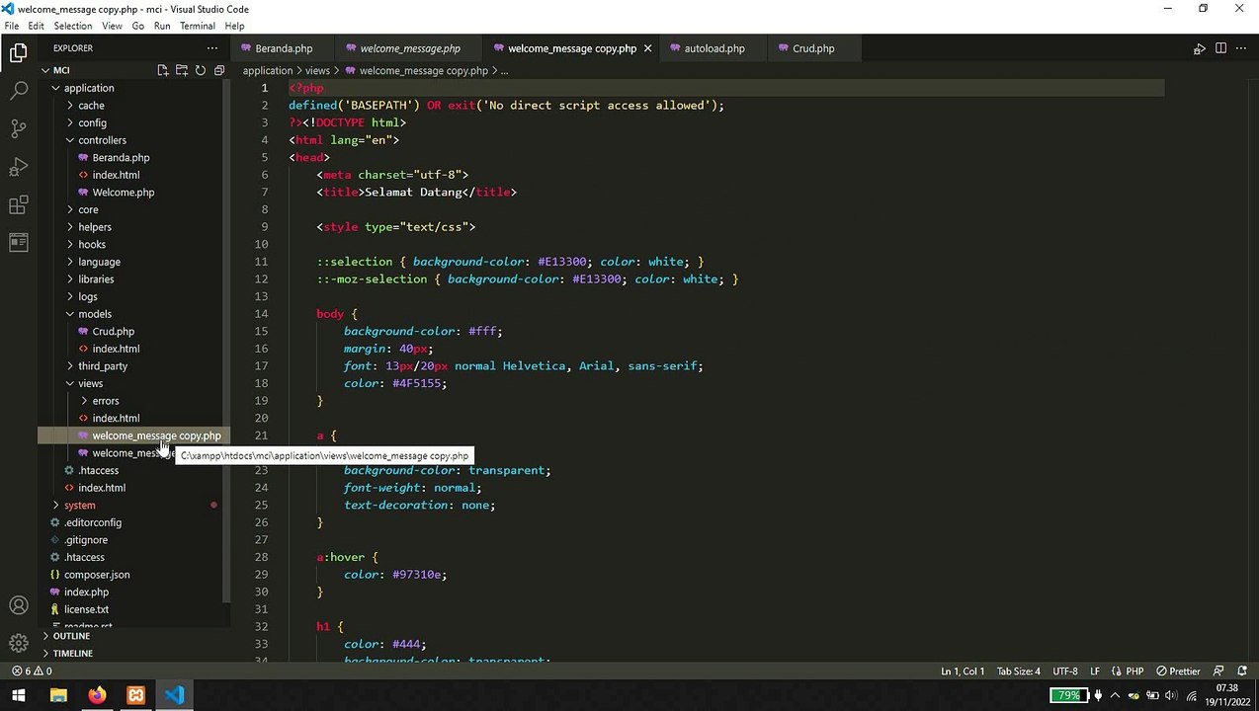Change Tab Size: 4 setting
The width and height of the screenshot is (1259, 711).
coord(1018,671)
